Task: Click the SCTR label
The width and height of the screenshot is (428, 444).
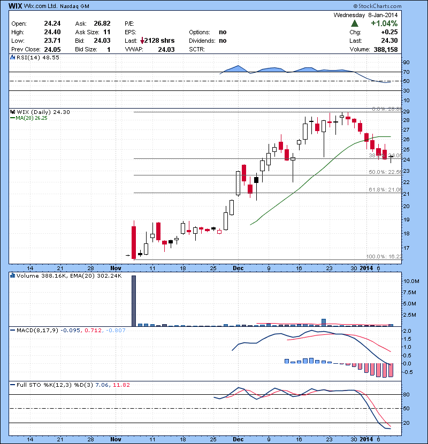Action: 197,49
